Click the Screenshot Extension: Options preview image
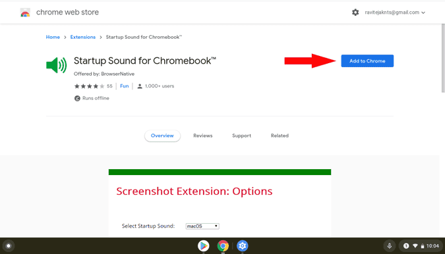This screenshot has width=445, height=254. tap(220, 203)
